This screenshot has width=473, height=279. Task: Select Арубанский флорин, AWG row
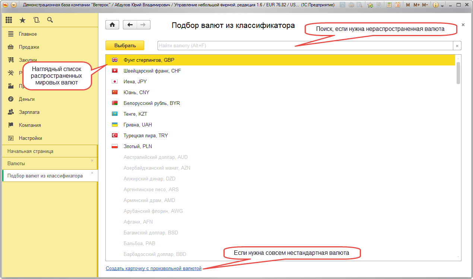click(281, 211)
